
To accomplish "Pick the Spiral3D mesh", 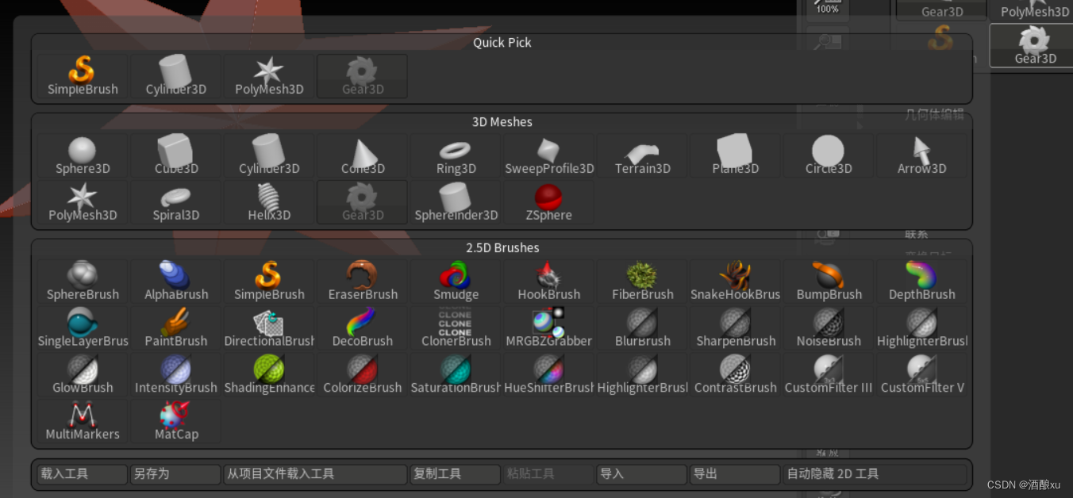I will pyautogui.click(x=175, y=203).
